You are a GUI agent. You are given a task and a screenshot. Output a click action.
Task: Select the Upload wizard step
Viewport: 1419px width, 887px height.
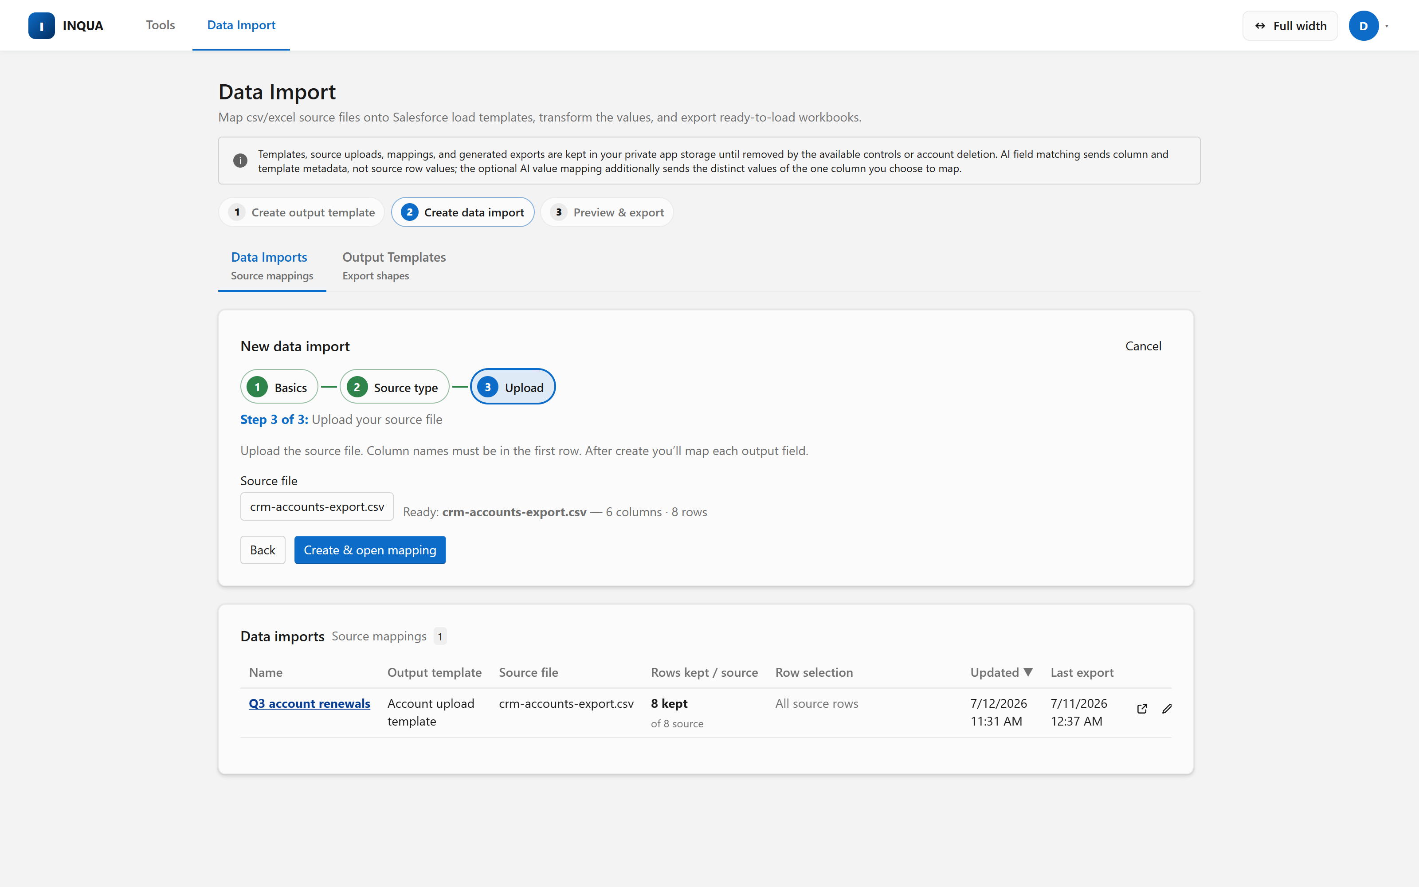coord(513,387)
